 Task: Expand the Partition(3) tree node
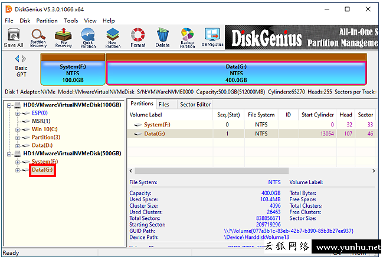tap(18, 138)
